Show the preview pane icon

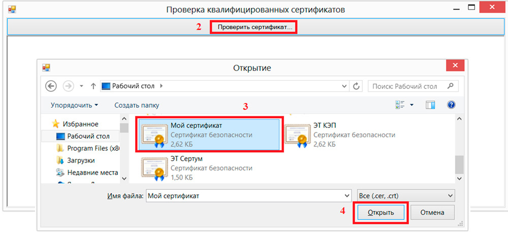tap(430, 105)
